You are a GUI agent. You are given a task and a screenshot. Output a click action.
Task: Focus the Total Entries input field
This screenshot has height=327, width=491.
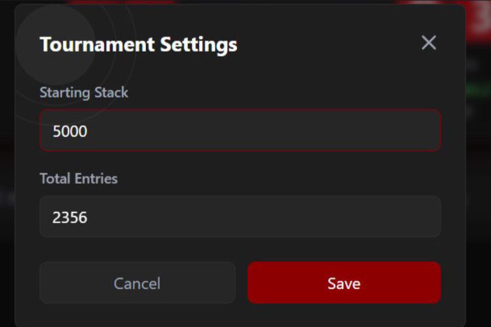point(240,216)
